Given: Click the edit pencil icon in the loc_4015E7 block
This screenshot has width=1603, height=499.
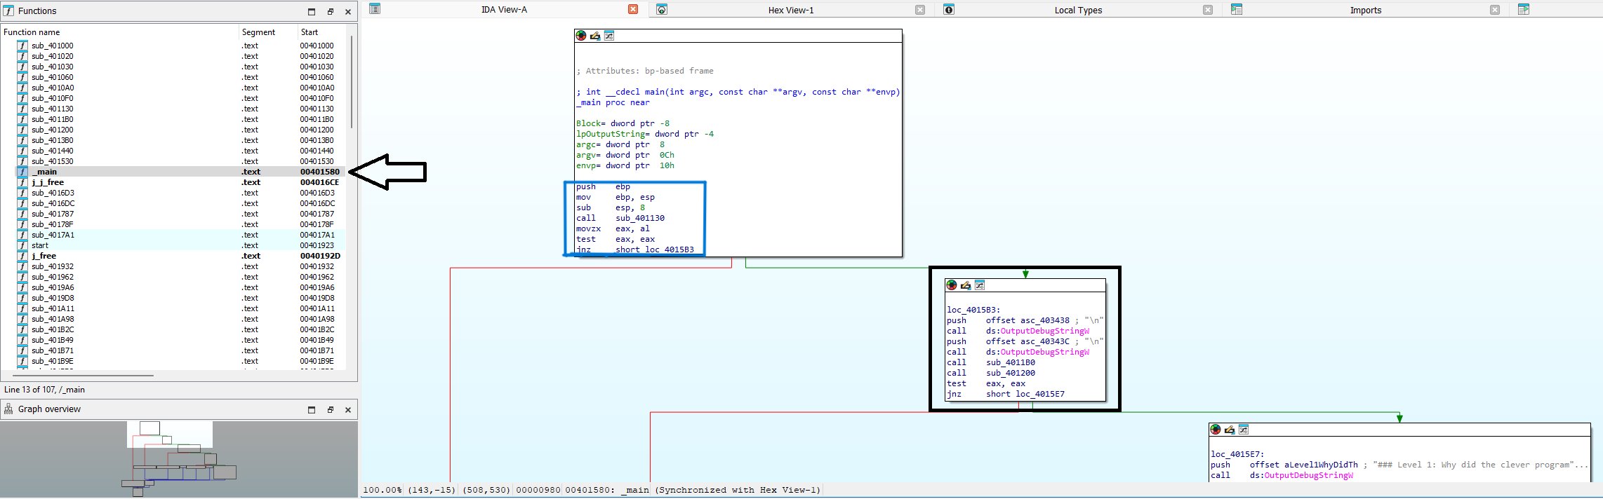Looking at the screenshot, I should [1230, 430].
